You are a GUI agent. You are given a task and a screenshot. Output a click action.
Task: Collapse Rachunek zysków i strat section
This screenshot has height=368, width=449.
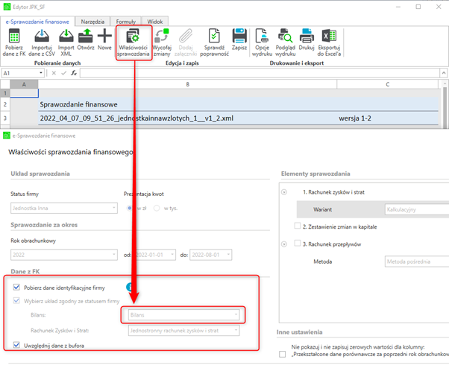[x=284, y=192]
